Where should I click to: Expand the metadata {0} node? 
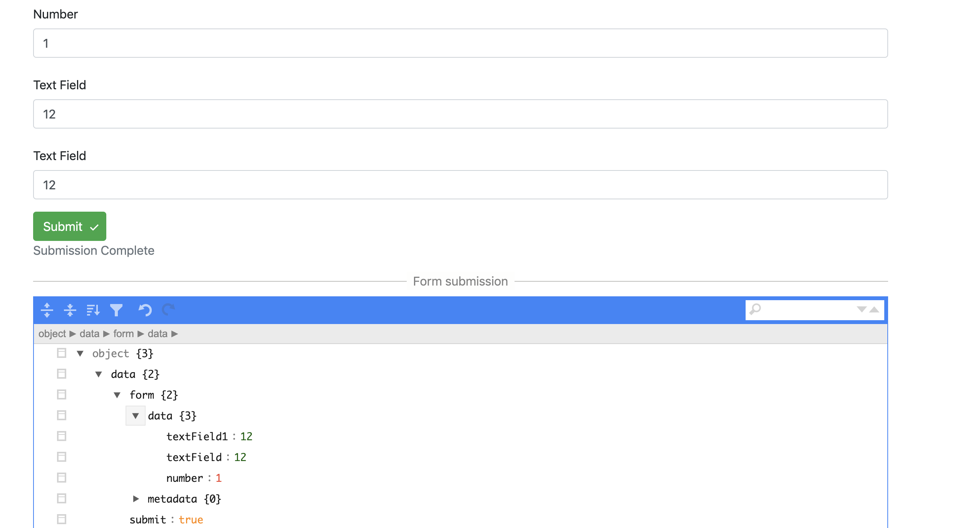(136, 498)
